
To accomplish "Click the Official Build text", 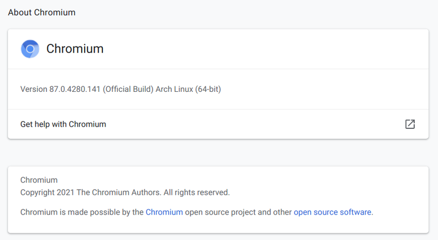I will tap(128, 89).
